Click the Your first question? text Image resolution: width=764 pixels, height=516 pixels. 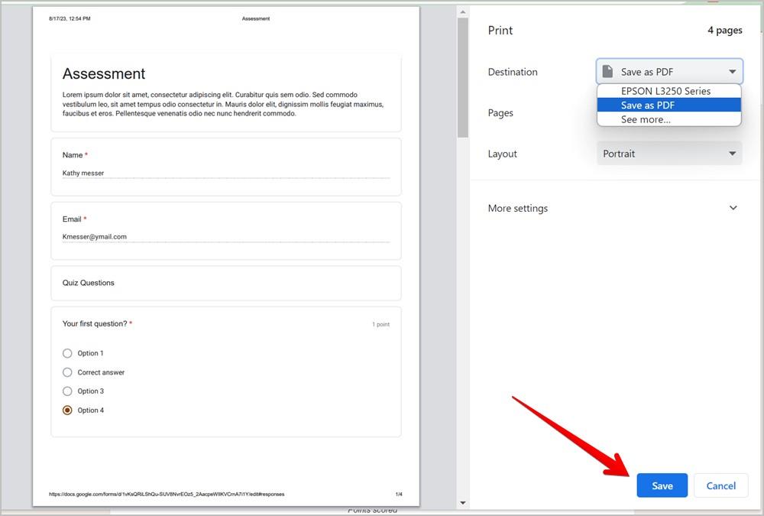pyautogui.click(x=95, y=323)
